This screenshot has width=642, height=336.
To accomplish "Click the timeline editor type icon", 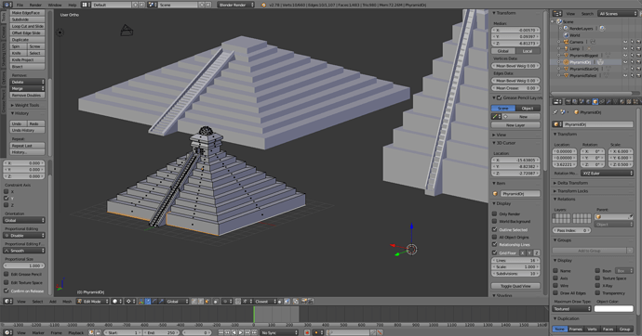I will coord(8,332).
